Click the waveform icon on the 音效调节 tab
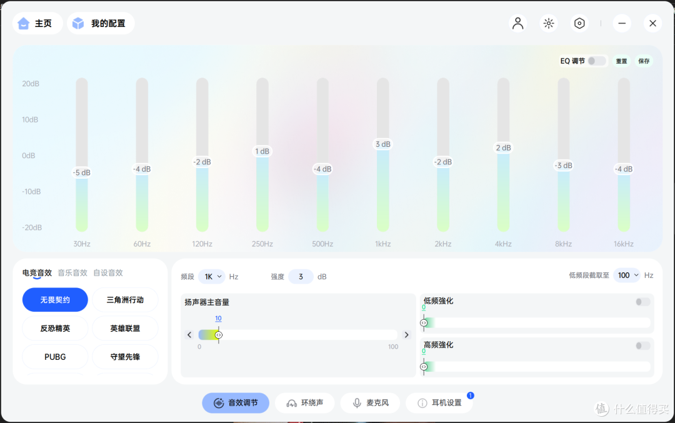The image size is (675, 423). pos(219,403)
